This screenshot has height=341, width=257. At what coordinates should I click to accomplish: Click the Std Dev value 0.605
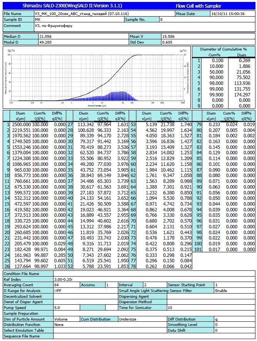167,42
